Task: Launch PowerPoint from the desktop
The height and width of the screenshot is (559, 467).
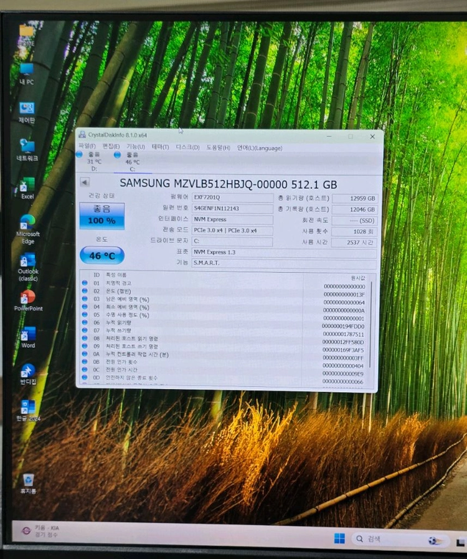Action: click(28, 301)
